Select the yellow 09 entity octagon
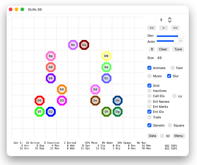The image size is (197, 165). [106, 56]
